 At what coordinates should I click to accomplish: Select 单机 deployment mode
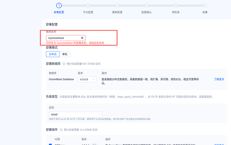pos(65,54)
